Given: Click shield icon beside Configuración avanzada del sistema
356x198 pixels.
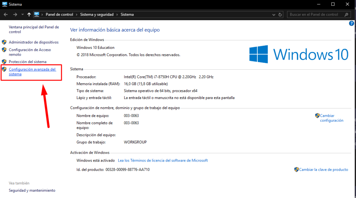Looking at the screenshot, I should pyautogui.click(x=4, y=69).
